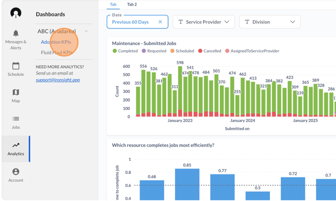Open the Adoption KPIs dashboard
336x201 pixels.
56,42
